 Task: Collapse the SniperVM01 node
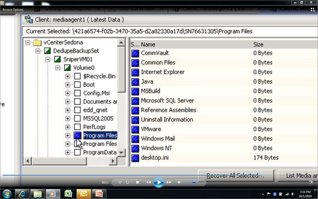pos(48,59)
